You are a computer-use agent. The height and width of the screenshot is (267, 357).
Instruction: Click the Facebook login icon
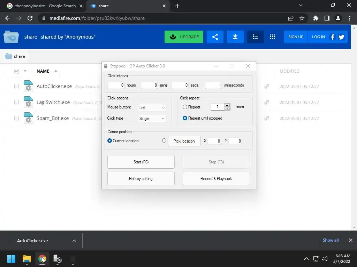(333, 37)
